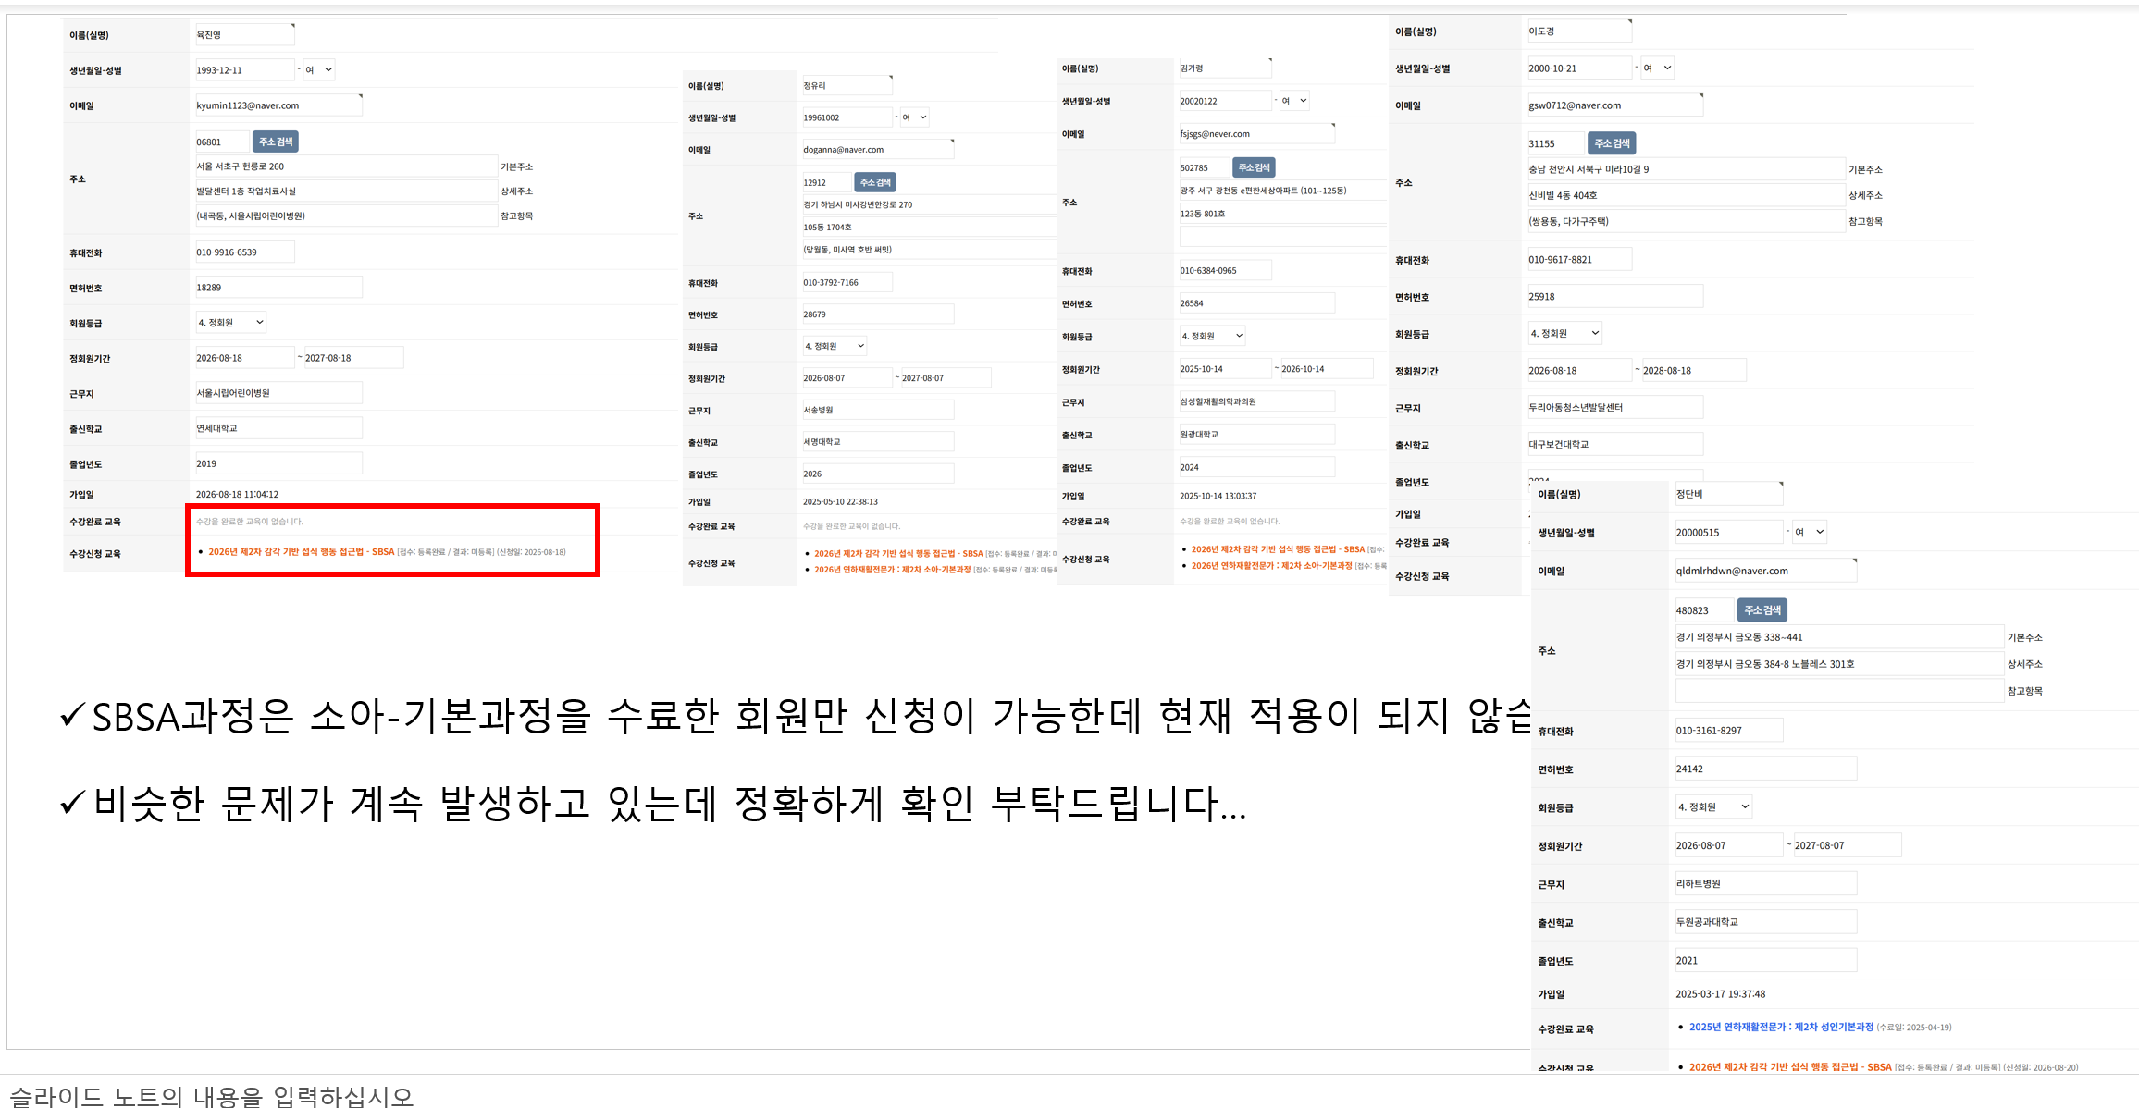Expand 회원등급 dropdown in 정유리's form
Viewport: 2139px width, 1108px height.
coord(835,346)
